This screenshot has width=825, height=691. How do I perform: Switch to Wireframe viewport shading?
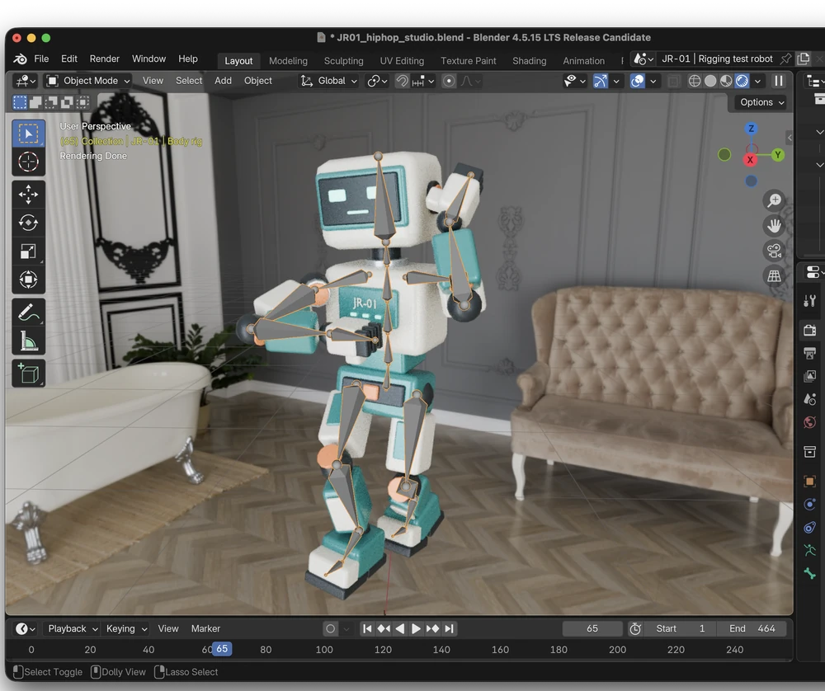[x=695, y=81]
